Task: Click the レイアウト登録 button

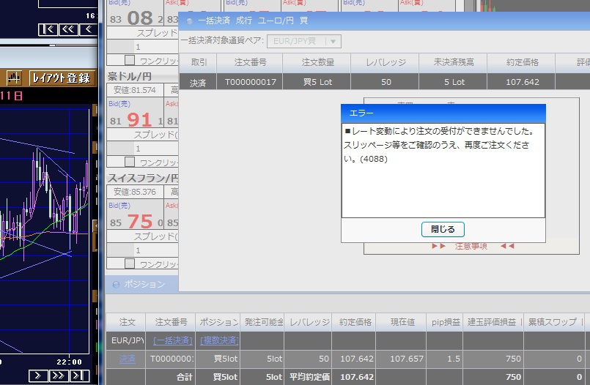Action: (60, 78)
